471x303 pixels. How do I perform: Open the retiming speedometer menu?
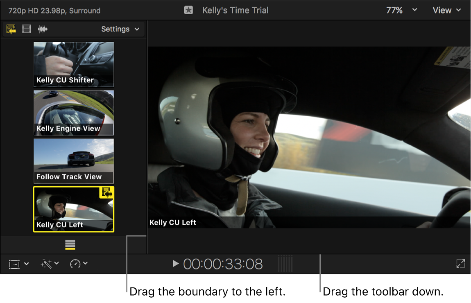coord(79,264)
